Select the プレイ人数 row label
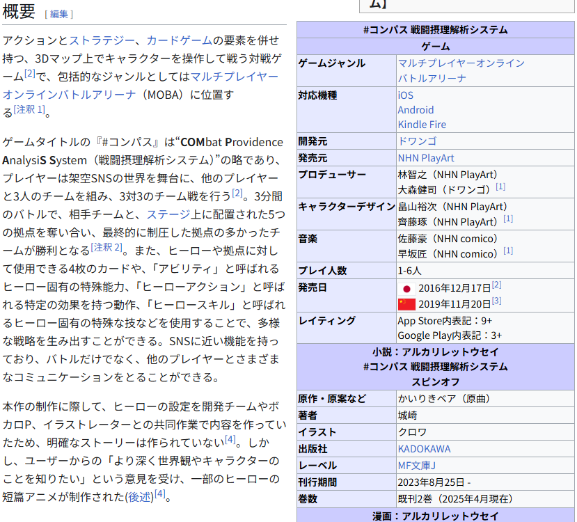This screenshot has width=577, height=522. pos(323,271)
